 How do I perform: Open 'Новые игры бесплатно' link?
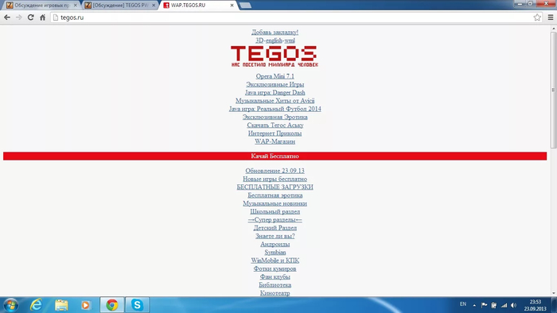(275, 179)
